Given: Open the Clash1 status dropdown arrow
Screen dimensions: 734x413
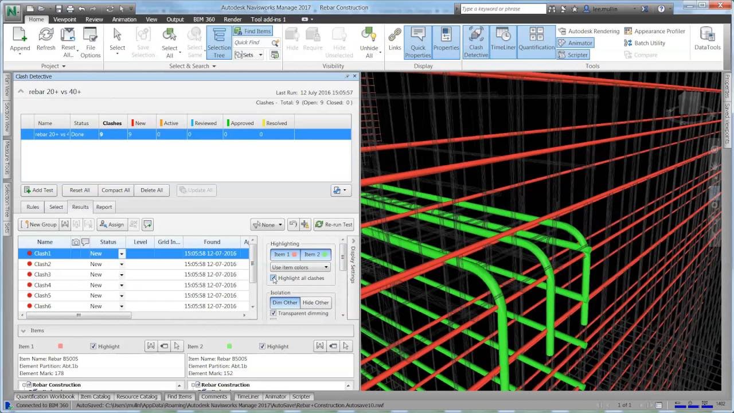Looking at the screenshot, I should pyautogui.click(x=122, y=254).
